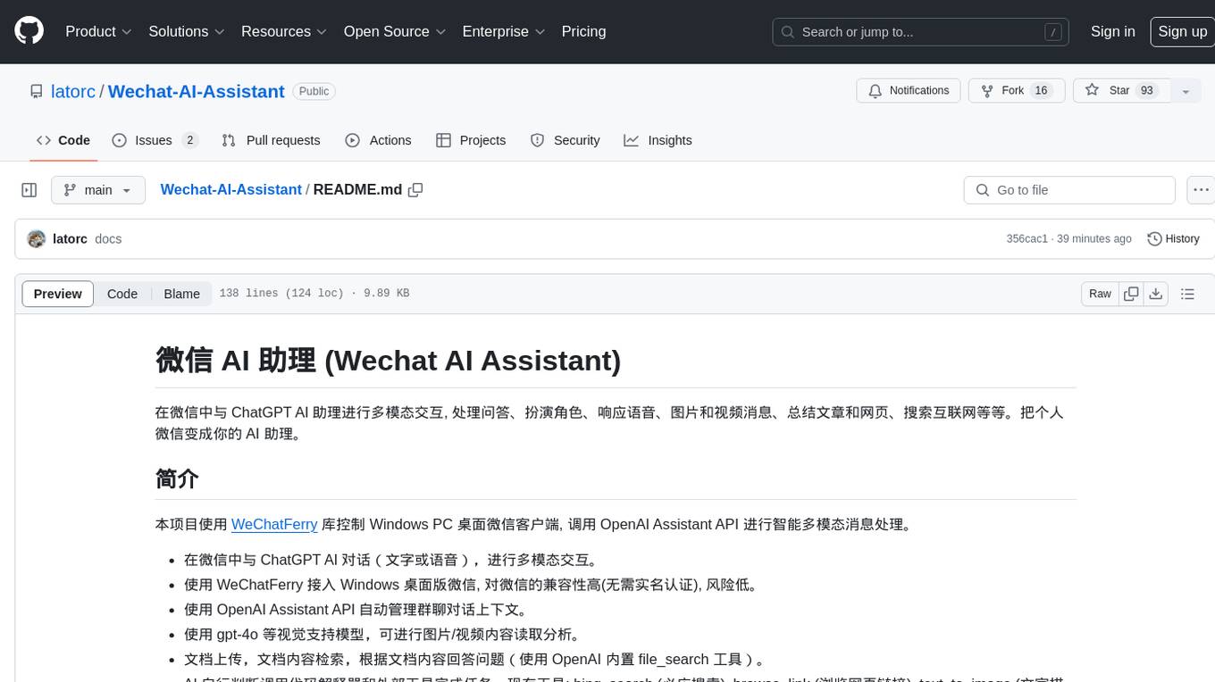Viewport: 1215px width, 682px height.
Task: Click the 微信 AI 助理 main heading
Action: click(x=388, y=360)
